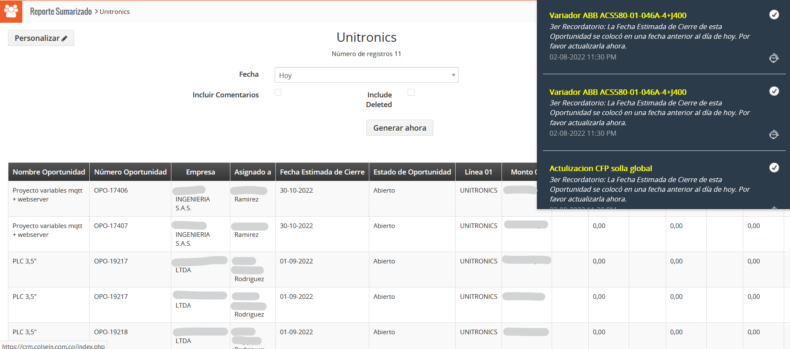Screen dimensions: 790x349
Task: Click the 01-09-2022 date in row OPO-19218
Action: [x=296, y=332]
